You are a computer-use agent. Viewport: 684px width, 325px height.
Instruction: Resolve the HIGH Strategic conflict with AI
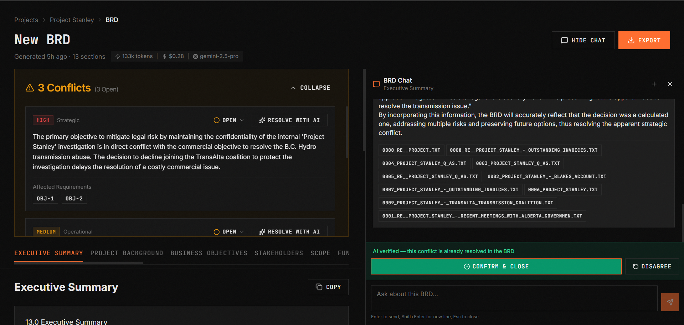[x=289, y=120]
